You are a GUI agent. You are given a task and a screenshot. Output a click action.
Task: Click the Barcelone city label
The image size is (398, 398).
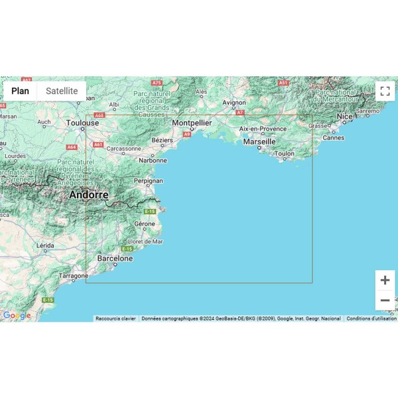[115, 258]
